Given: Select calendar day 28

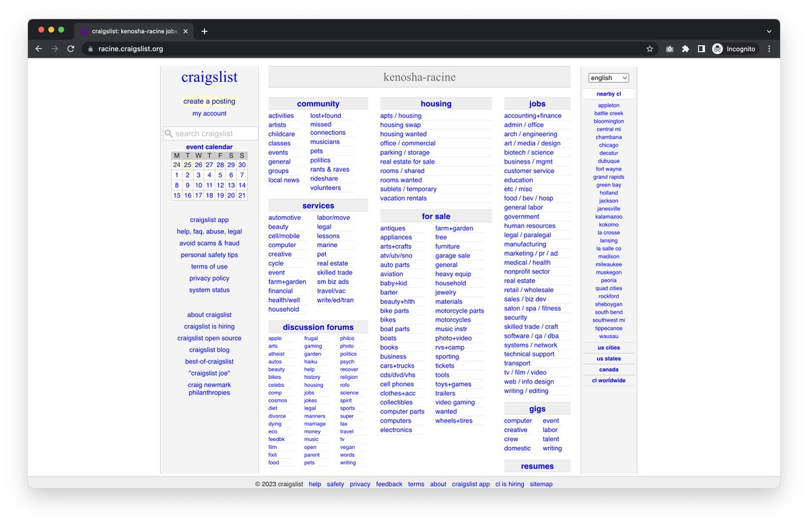Looking at the screenshot, I should 220,165.
